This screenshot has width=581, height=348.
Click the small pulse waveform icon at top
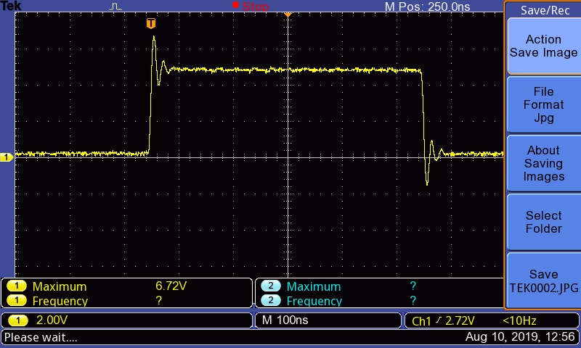tap(115, 7)
